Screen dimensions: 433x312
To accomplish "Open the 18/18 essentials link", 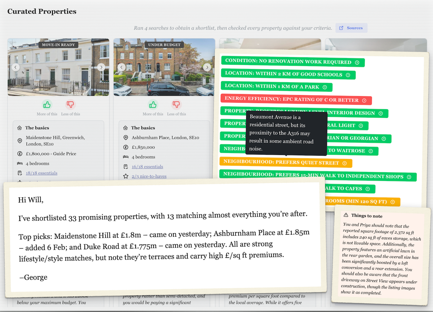I will point(42,173).
